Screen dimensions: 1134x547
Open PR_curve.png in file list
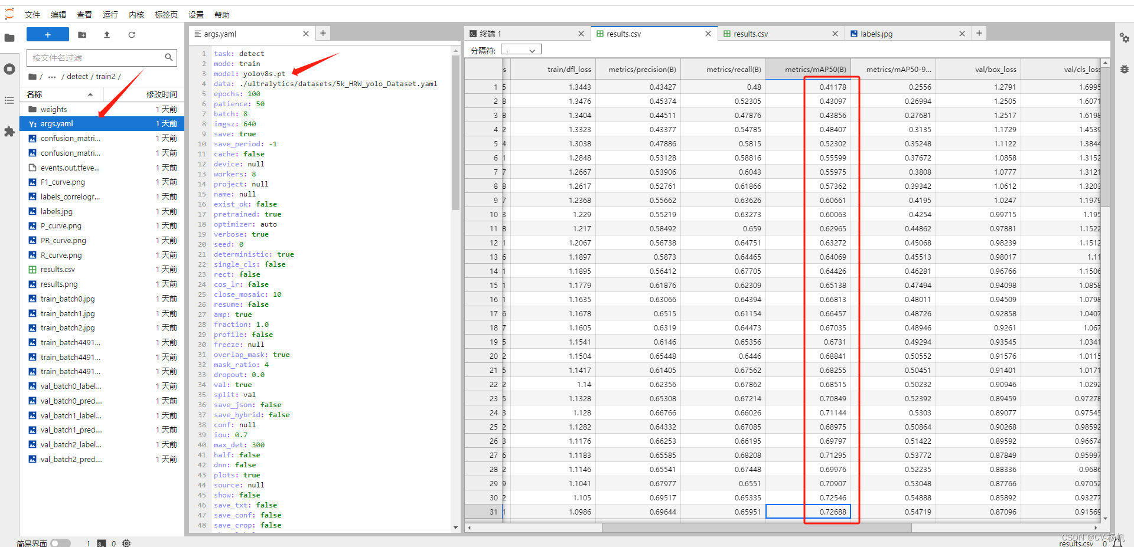tap(102, 241)
